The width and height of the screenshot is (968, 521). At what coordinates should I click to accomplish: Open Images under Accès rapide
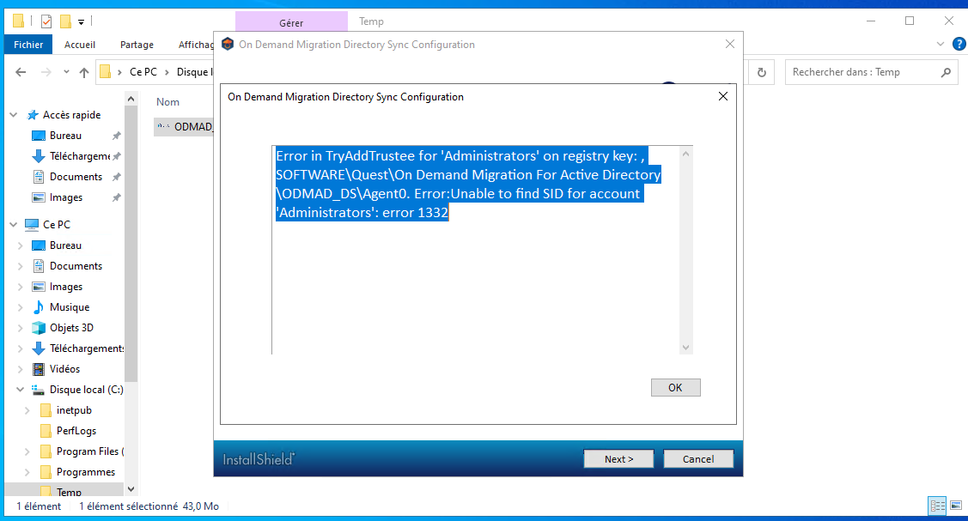[x=66, y=197]
